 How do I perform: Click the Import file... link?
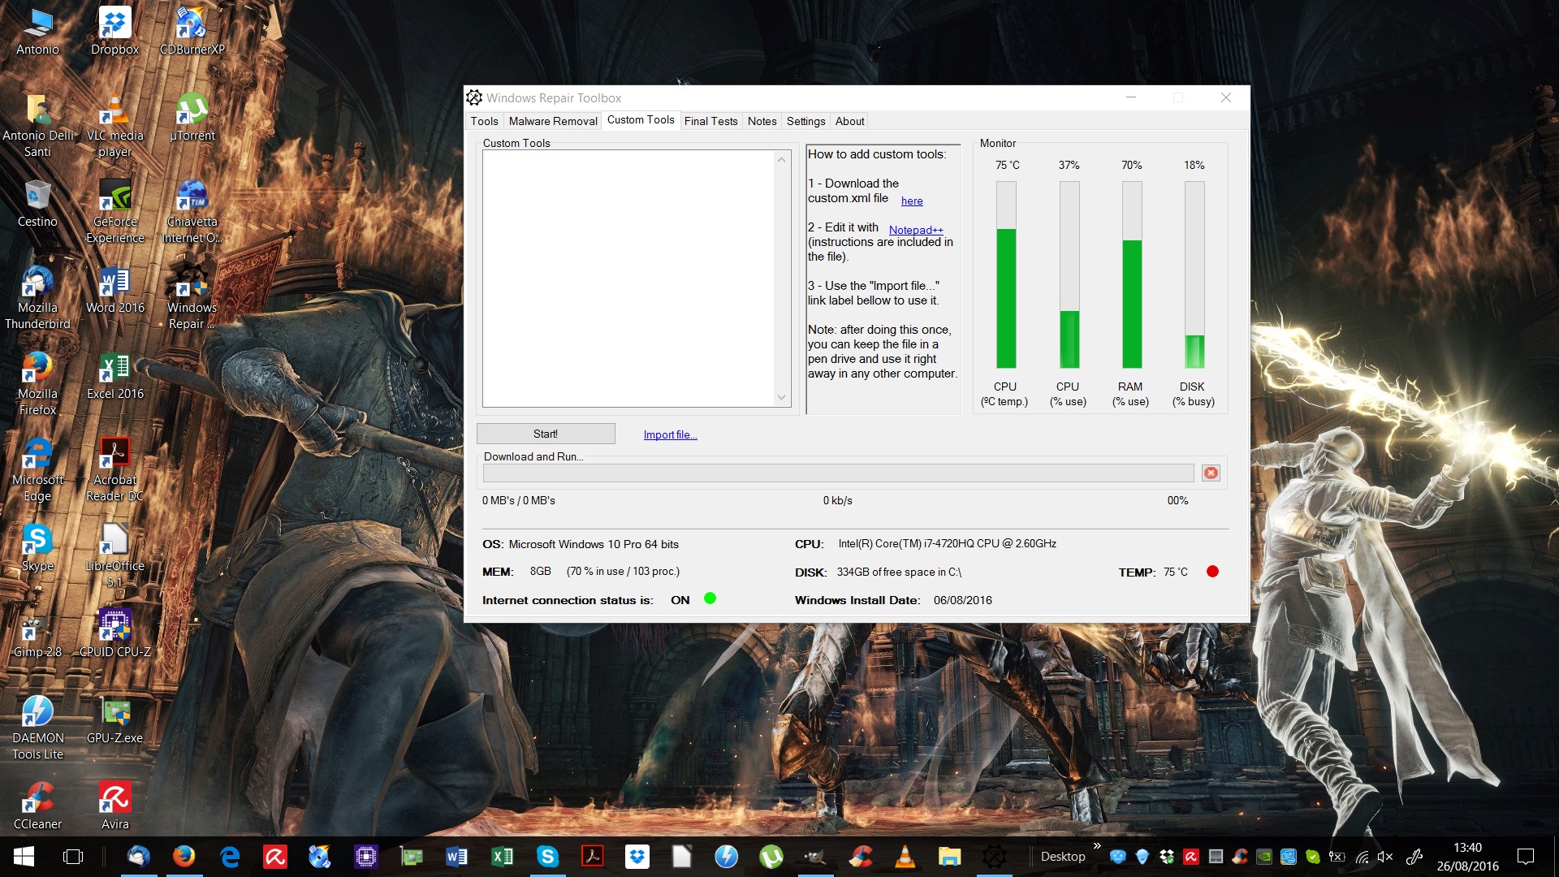pyautogui.click(x=670, y=434)
